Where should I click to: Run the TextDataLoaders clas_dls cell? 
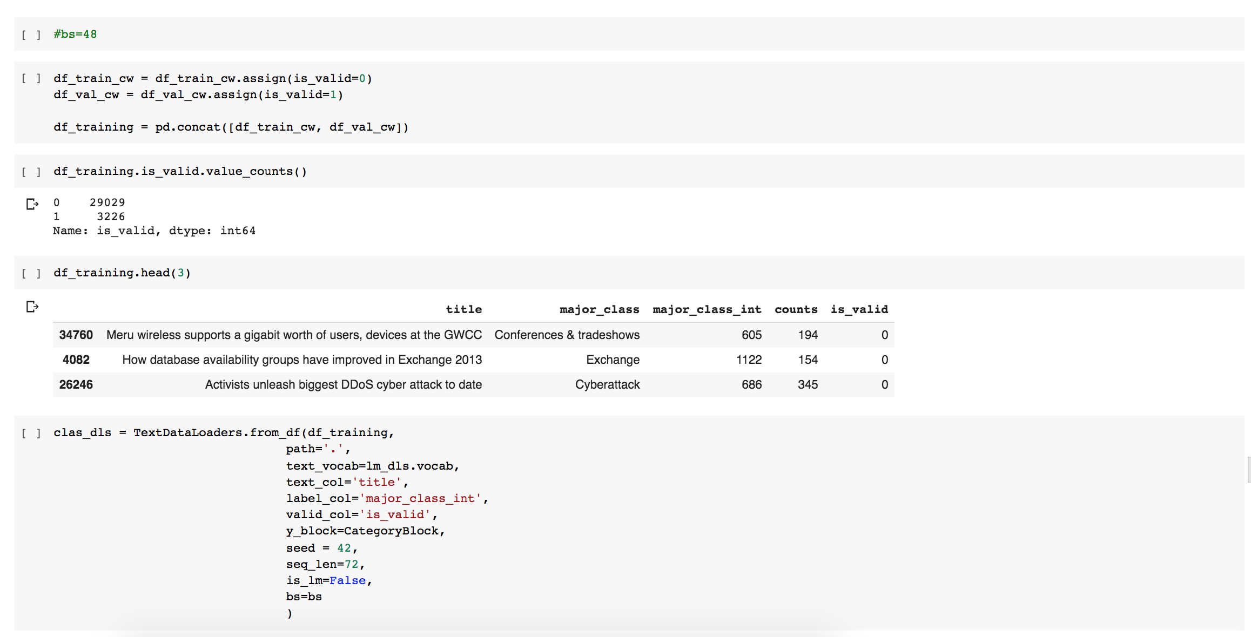coord(31,433)
